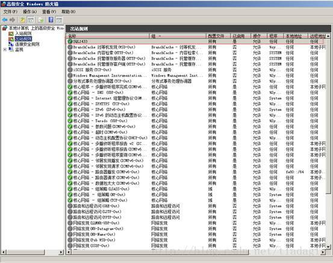Sort by the 本地地址 column header

(x=296, y=36)
